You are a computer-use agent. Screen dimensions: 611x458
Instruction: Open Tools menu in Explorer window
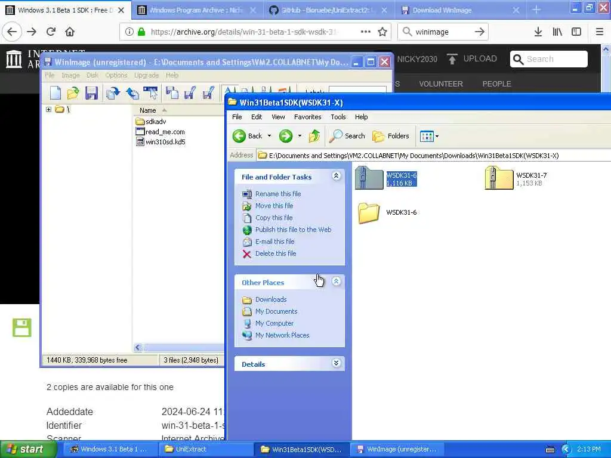click(x=338, y=117)
